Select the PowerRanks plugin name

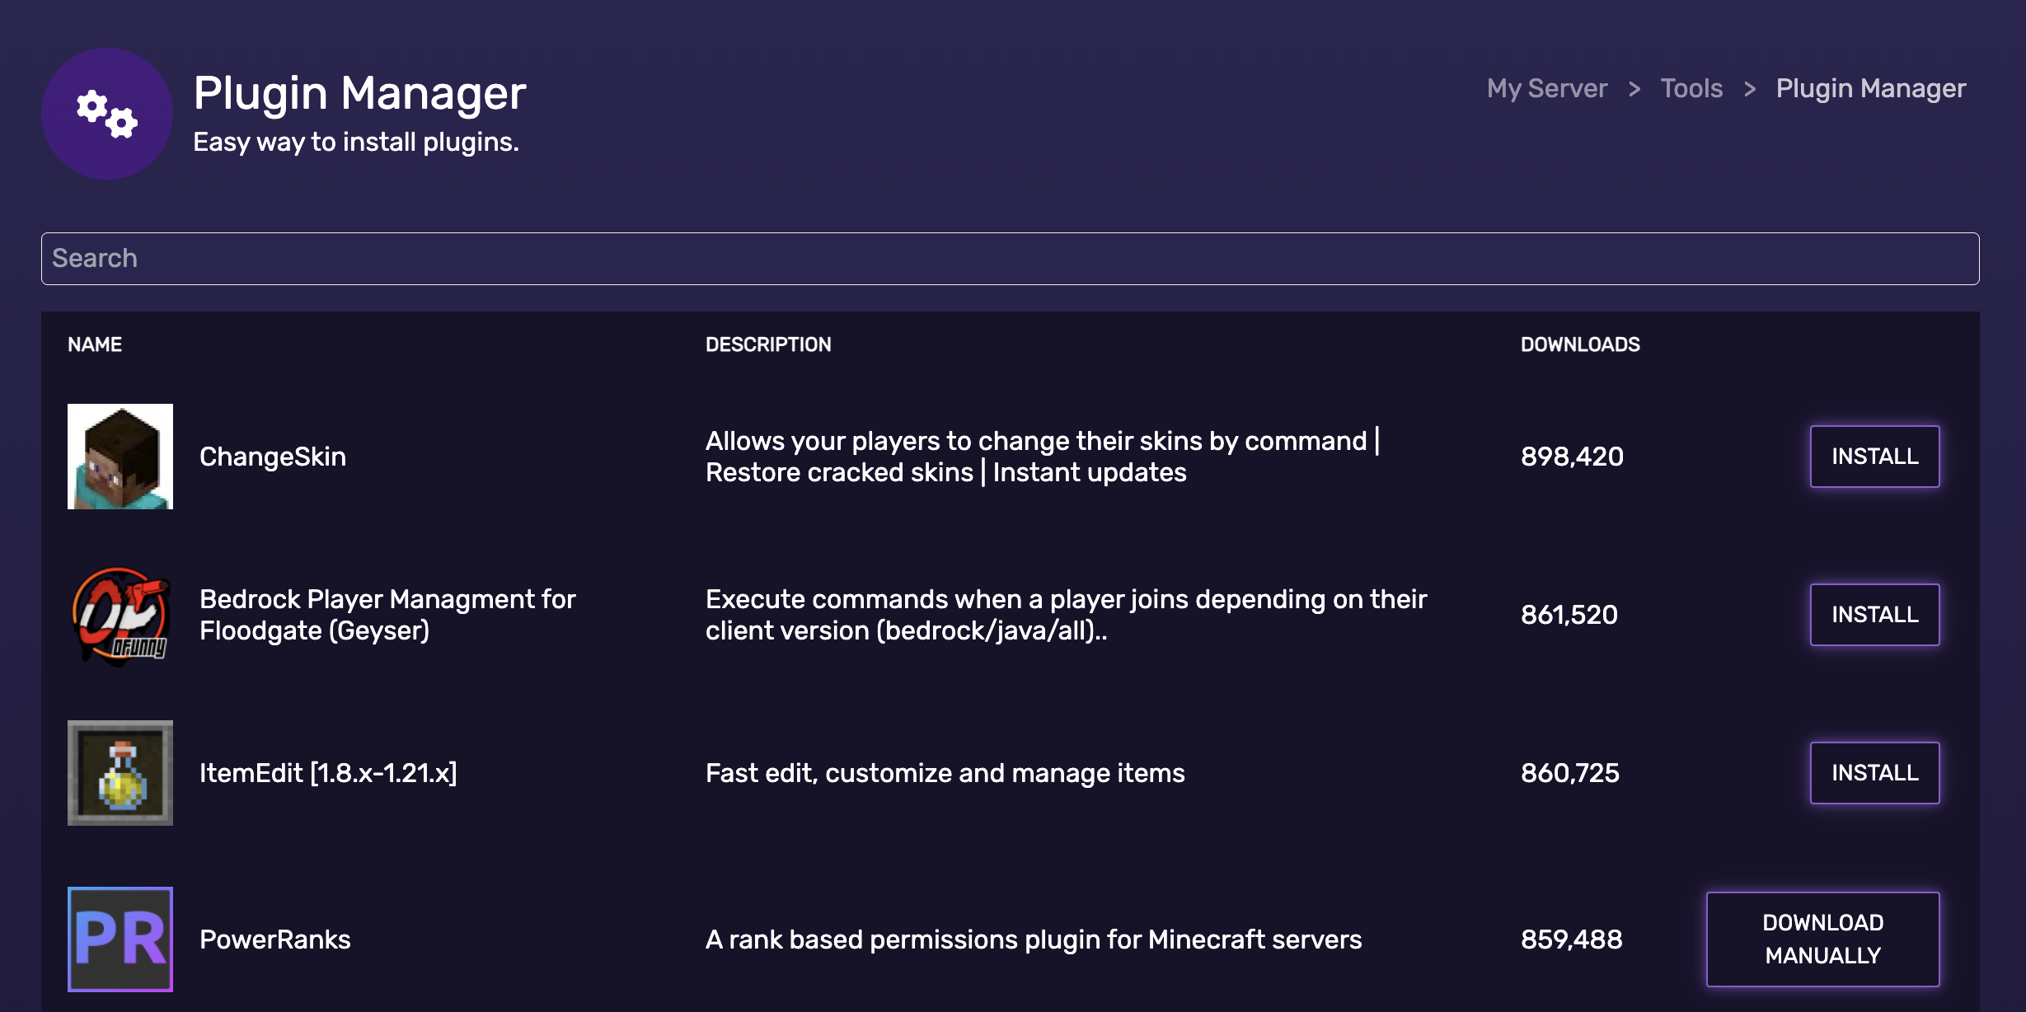[275, 938]
